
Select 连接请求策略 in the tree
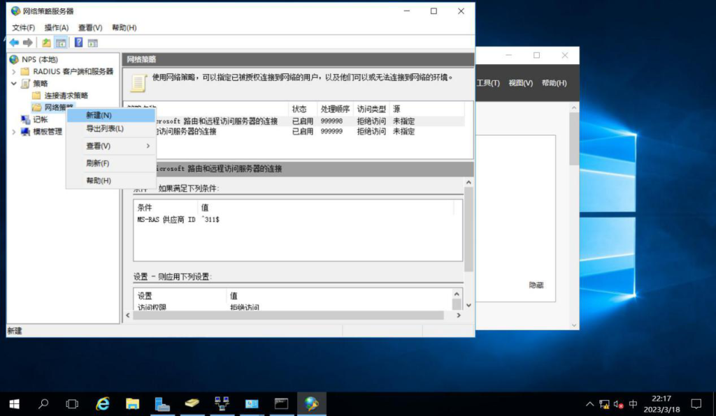[x=66, y=95]
